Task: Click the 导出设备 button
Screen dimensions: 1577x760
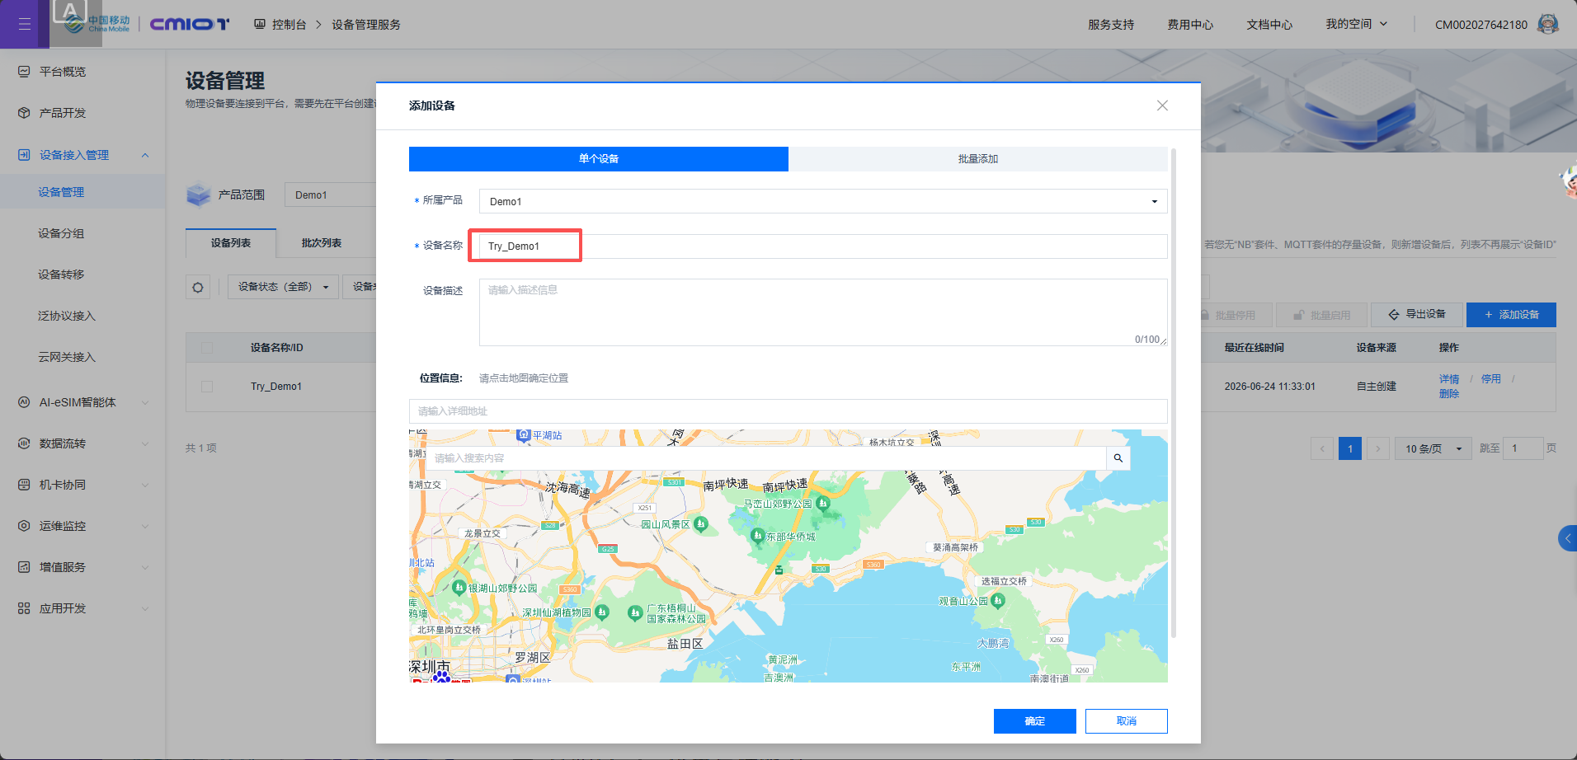Action: tap(1417, 315)
